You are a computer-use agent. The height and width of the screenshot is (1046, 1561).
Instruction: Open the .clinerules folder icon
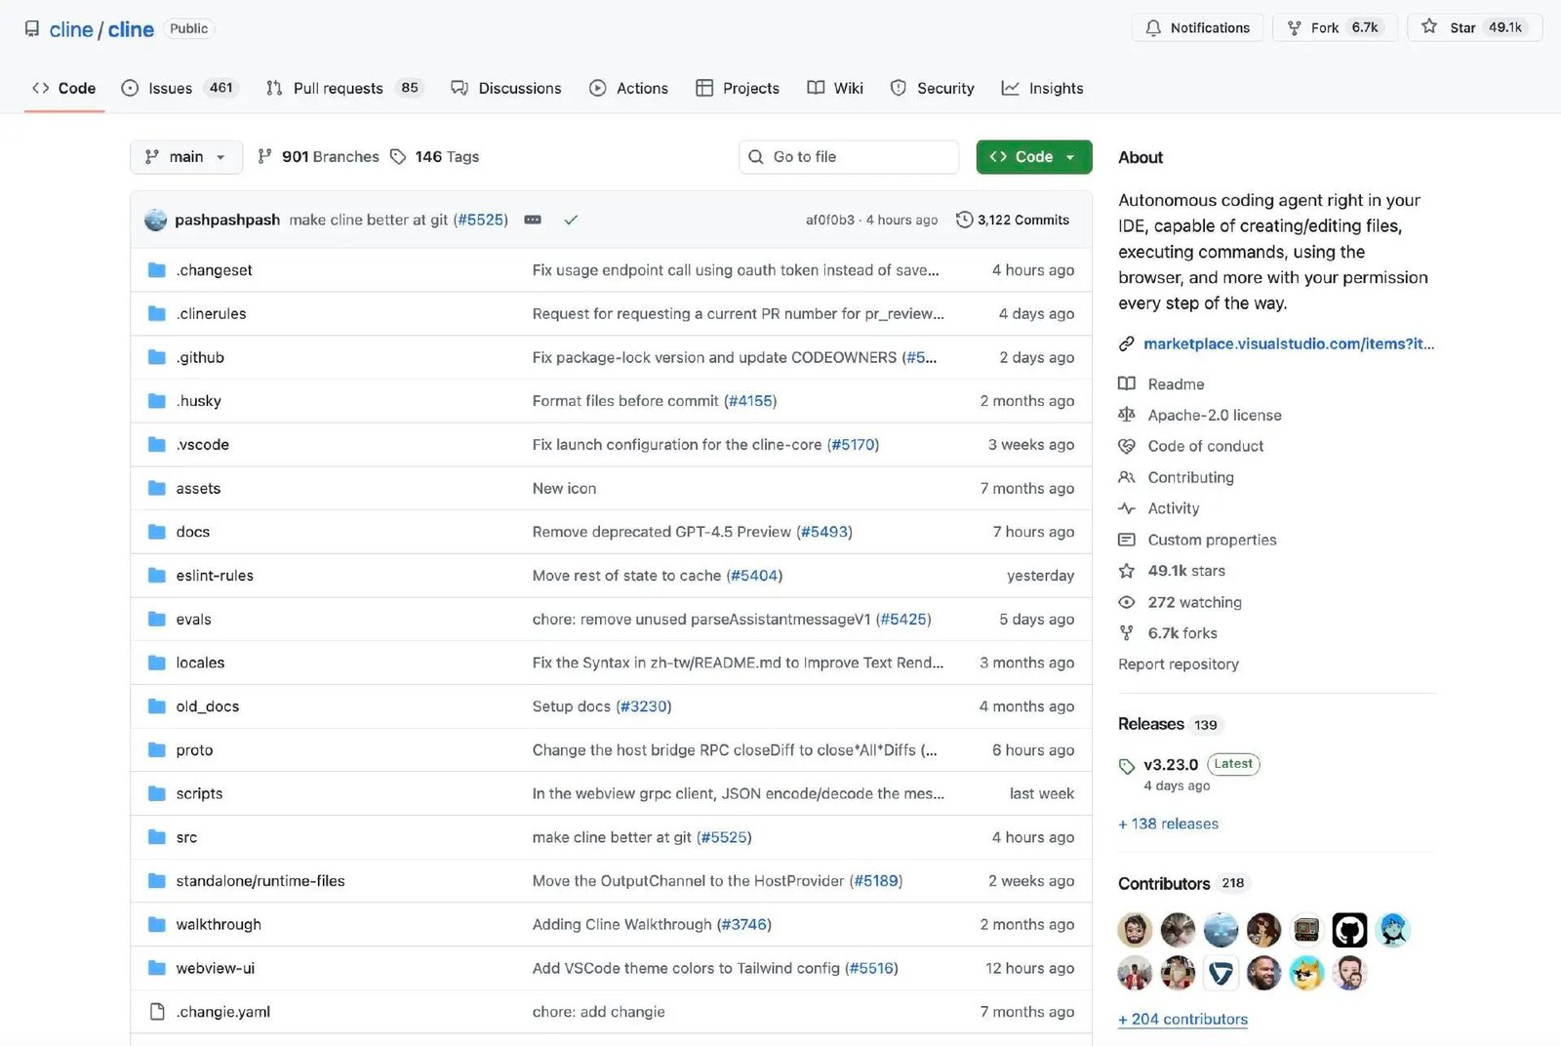[x=156, y=313]
